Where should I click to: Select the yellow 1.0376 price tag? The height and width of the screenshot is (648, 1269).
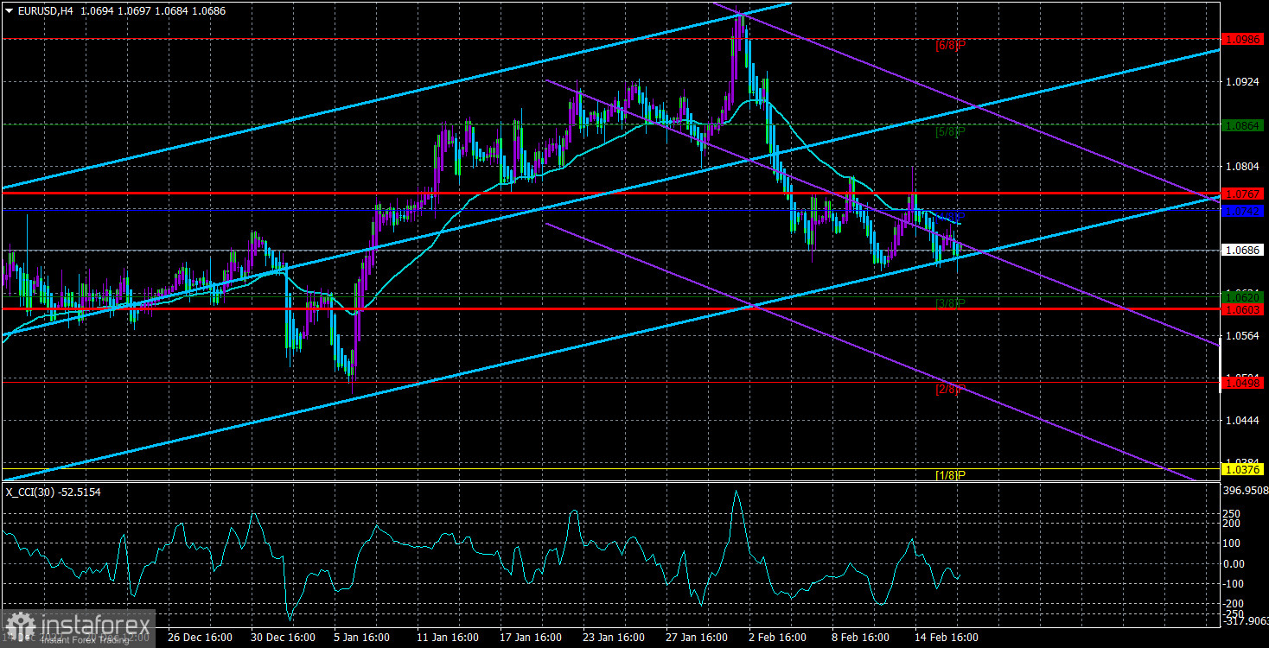pos(1245,468)
